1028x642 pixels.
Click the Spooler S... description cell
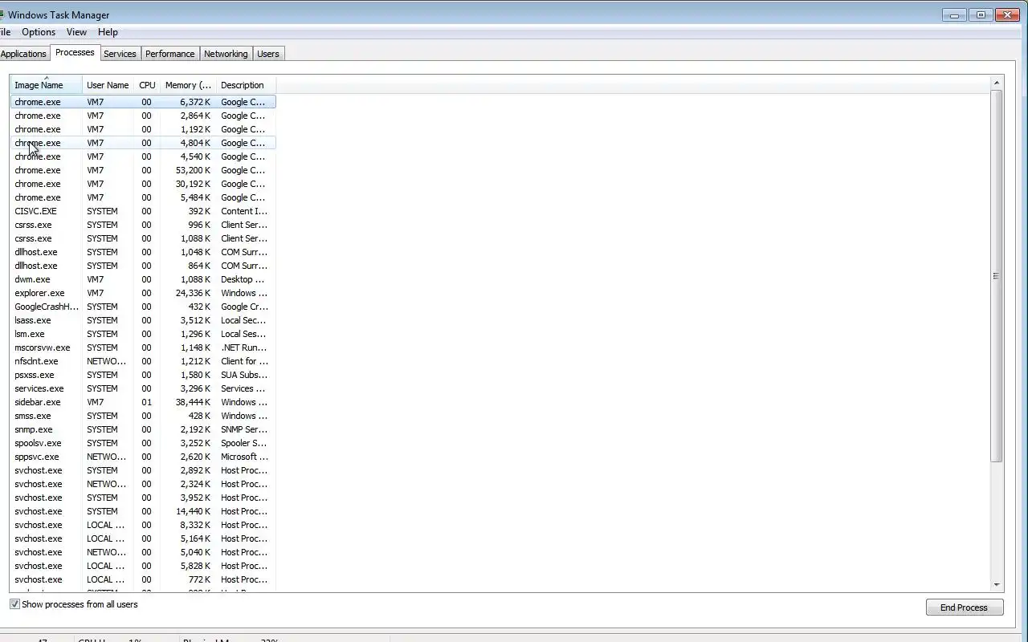point(244,443)
